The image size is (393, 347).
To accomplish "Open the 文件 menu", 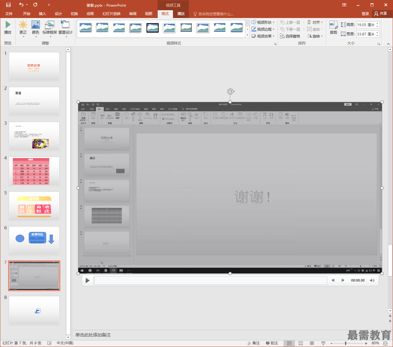I will point(9,14).
